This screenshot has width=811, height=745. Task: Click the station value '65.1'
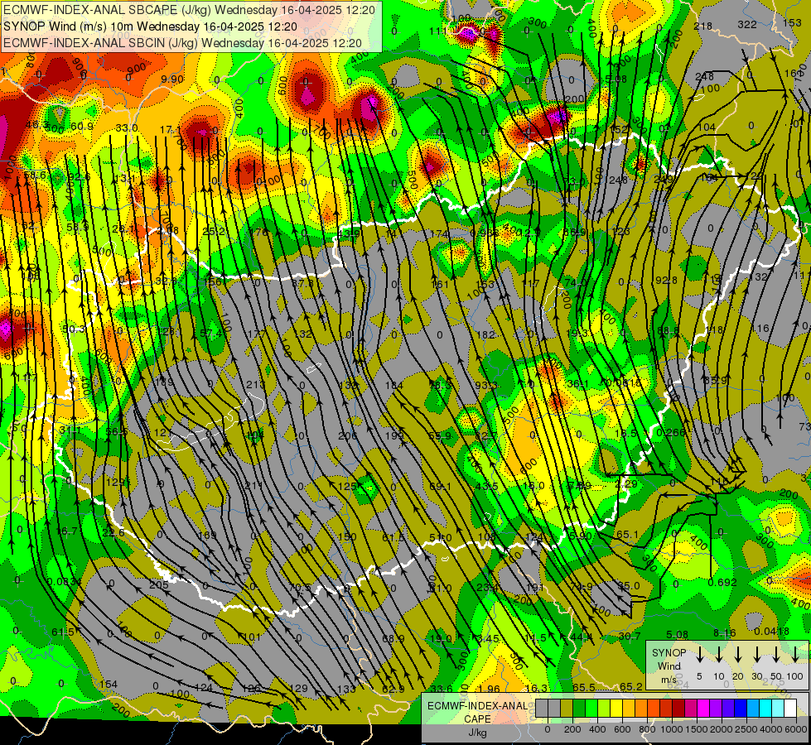627,535
